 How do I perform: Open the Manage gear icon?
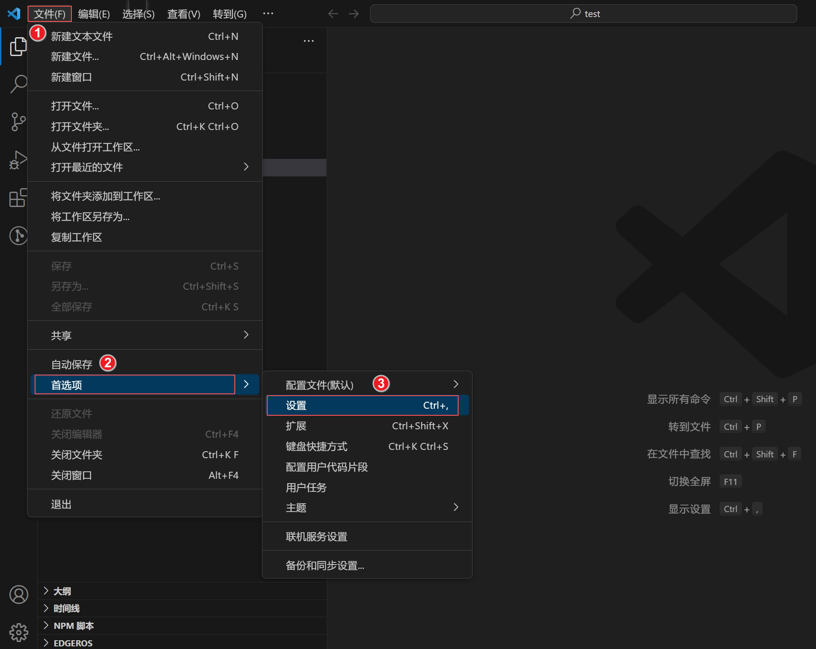tap(18, 632)
